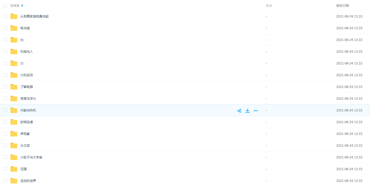Open the 声现象 folder name

25,134
